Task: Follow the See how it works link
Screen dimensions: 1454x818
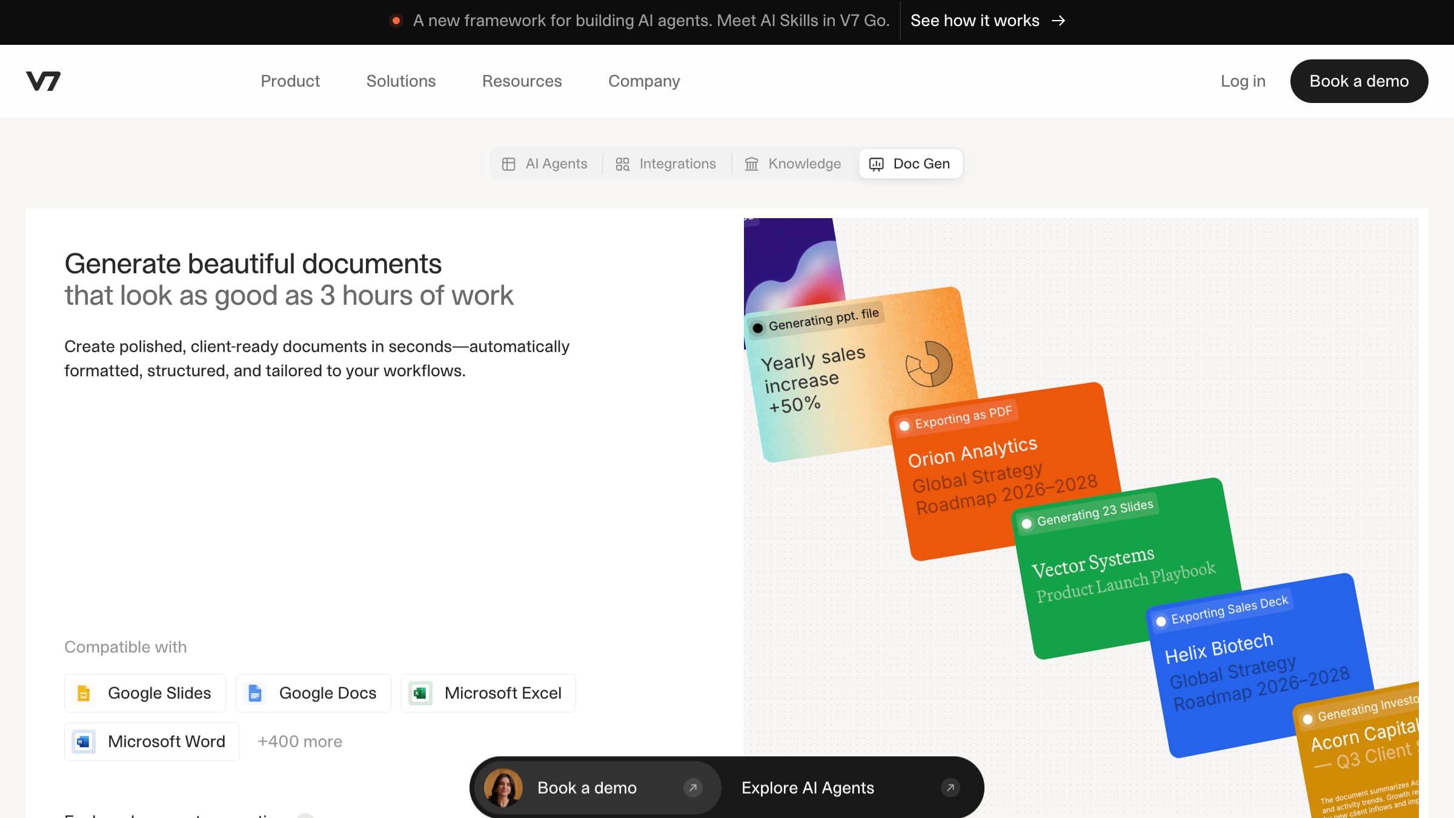Action: 987,21
